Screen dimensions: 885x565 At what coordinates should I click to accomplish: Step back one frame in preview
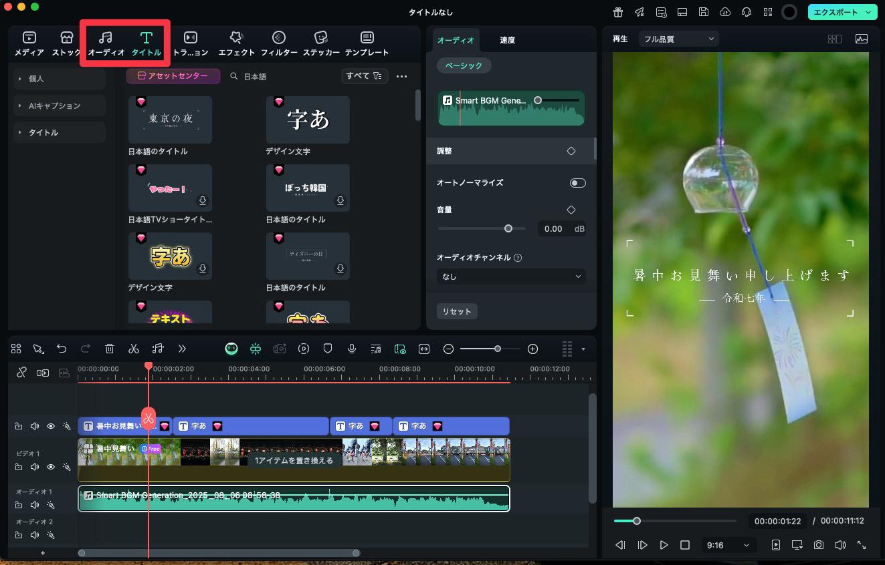[620, 545]
